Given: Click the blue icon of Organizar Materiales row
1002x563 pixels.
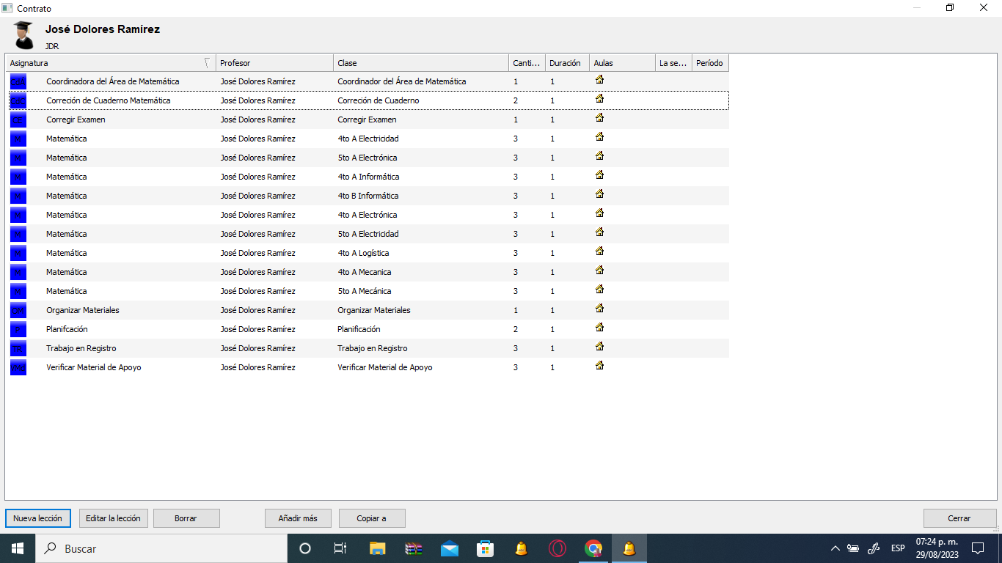Looking at the screenshot, I should coord(18,310).
